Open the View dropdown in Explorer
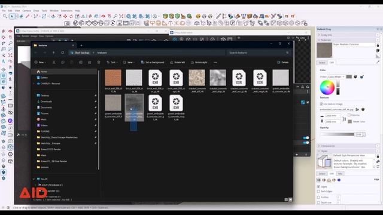Viewport: 383px width, 215px height. coord(129,62)
